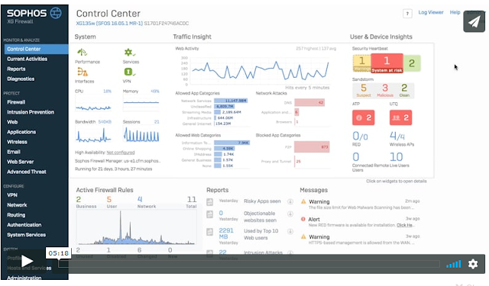Open video player settings gear
Viewport: 489px width, 286px height.
[x=473, y=264]
